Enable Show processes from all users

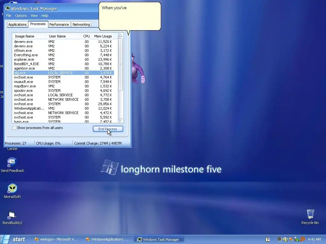(14, 128)
